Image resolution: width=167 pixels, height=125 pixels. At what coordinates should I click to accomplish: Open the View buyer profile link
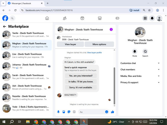click(x=95, y=53)
